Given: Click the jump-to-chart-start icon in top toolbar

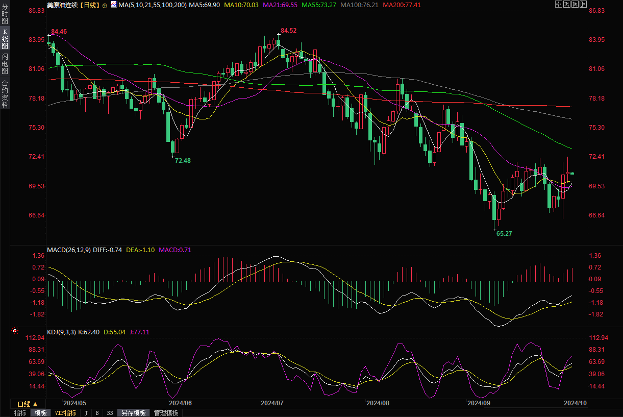Looking at the screenshot, I should tap(566, 4).
